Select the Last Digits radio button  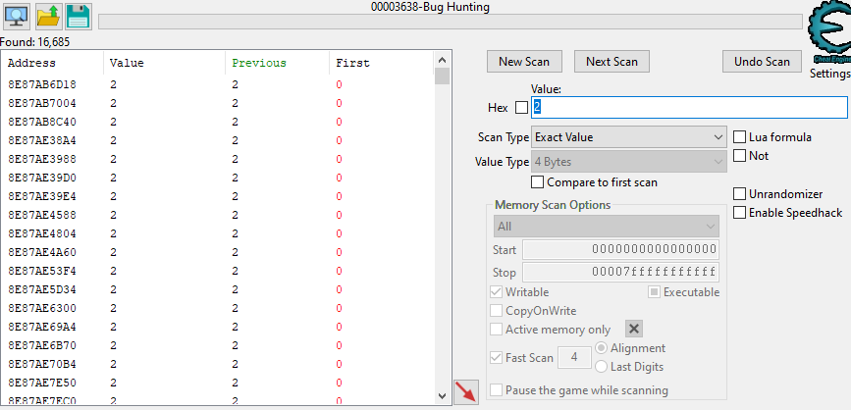602,367
